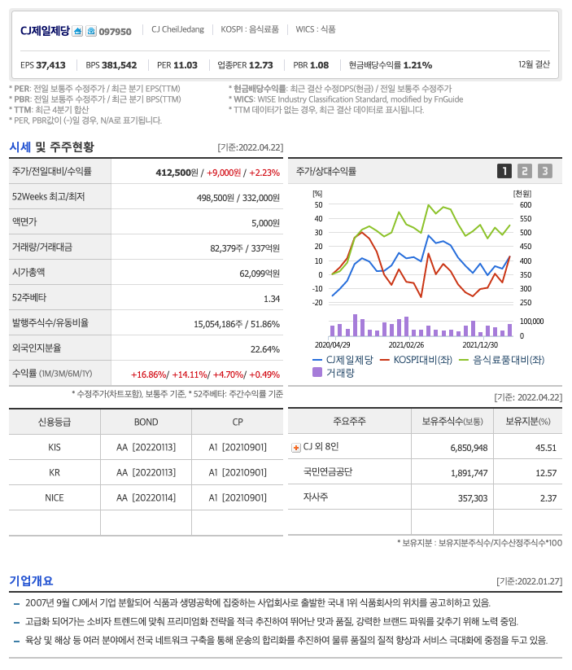This screenshot has height=670, width=572.
Task: Select the 시세 및 주주현황 heading
Action: [x=52, y=147]
